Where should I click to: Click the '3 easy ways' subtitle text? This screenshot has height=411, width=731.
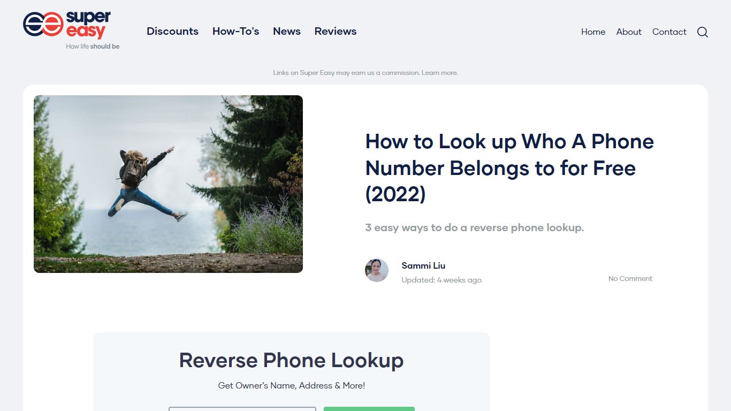tap(474, 227)
